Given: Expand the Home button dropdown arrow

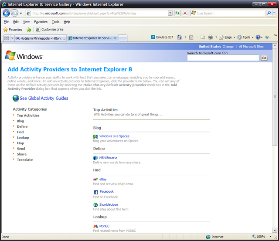Looking at the screenshot, I should (185, 37).
